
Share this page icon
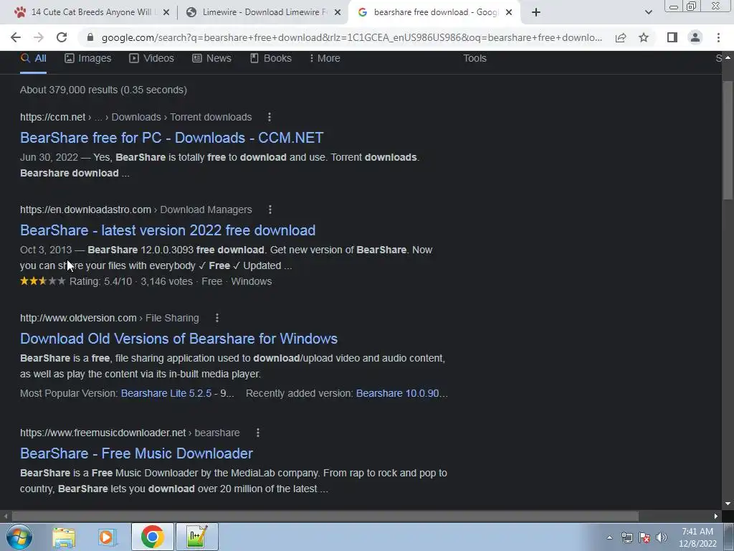[x=621, y=37]
